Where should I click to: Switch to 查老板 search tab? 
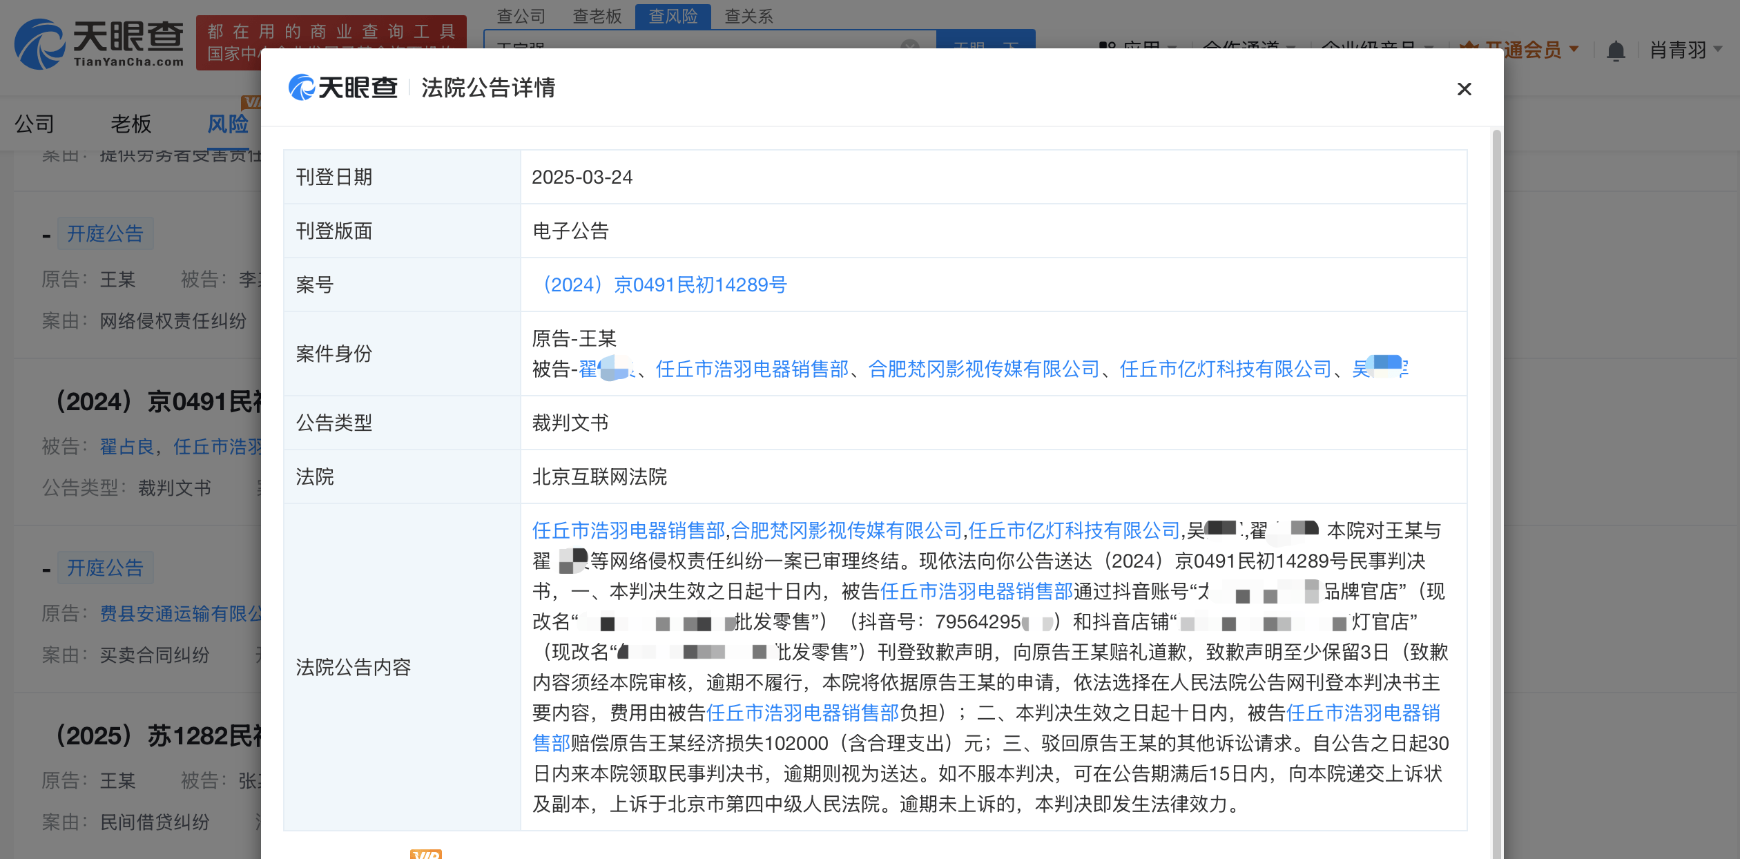point(597,16)
